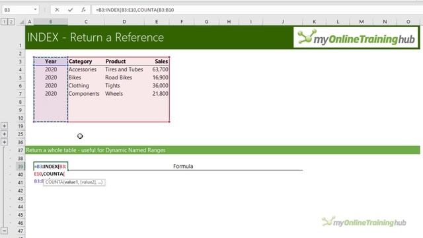Screen dimensions: 423x238
Task: Expand the row group at row 19
Action: [x=5, y=126]
